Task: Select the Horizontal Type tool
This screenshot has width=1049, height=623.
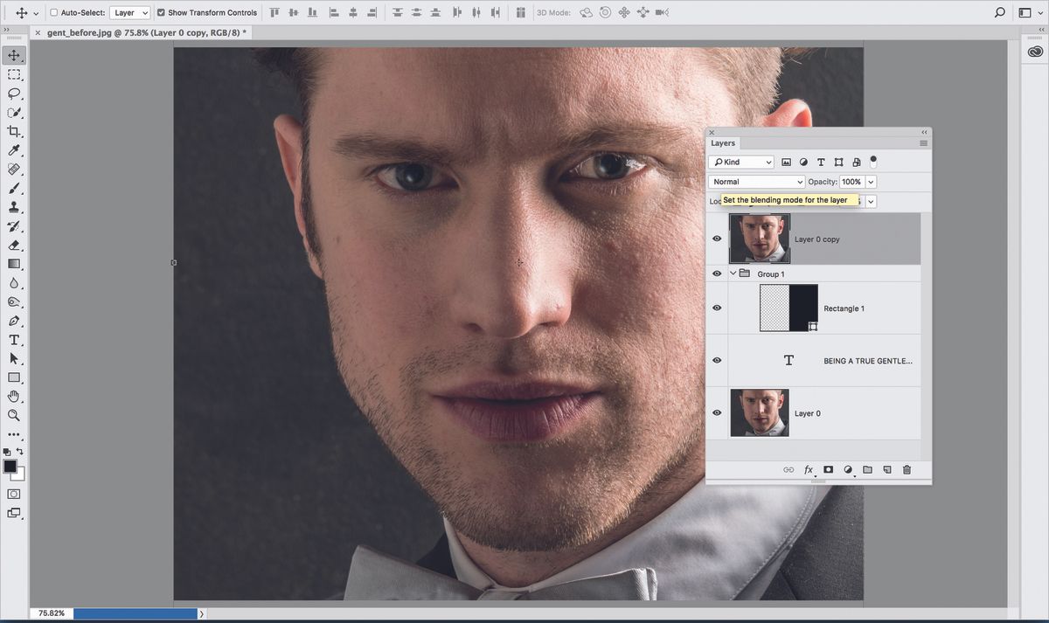Action: tap(14, 340)
